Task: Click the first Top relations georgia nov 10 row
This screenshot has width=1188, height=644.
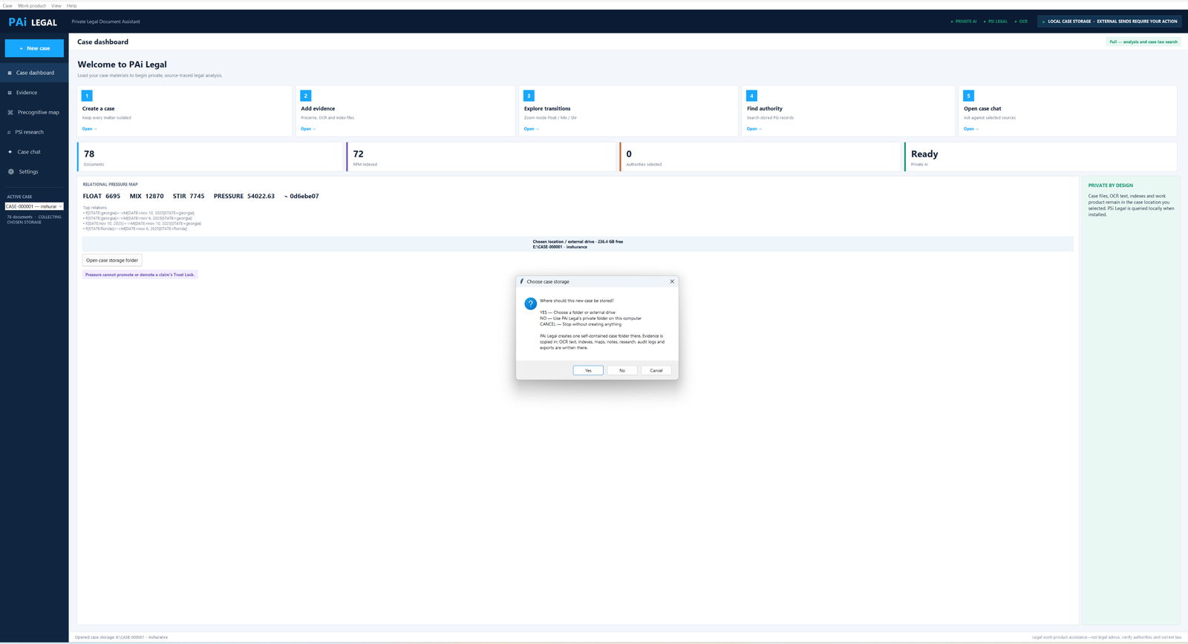Action: click(139, 213)
